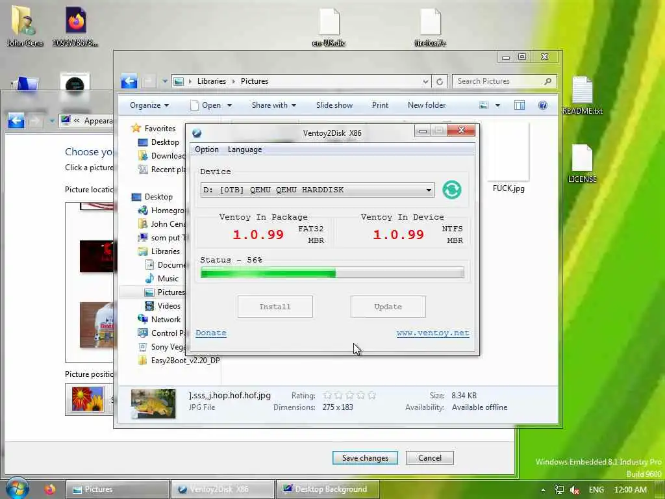Select Recent places in navigation pane
The image size is (665, 499).
(162, 170)
